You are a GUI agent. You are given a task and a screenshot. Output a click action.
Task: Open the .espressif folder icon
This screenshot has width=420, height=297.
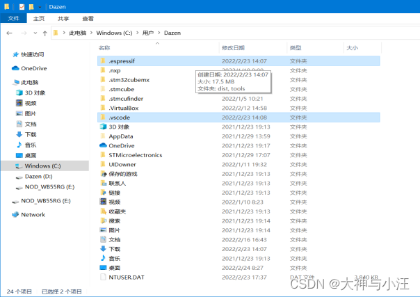click(103, 61)
